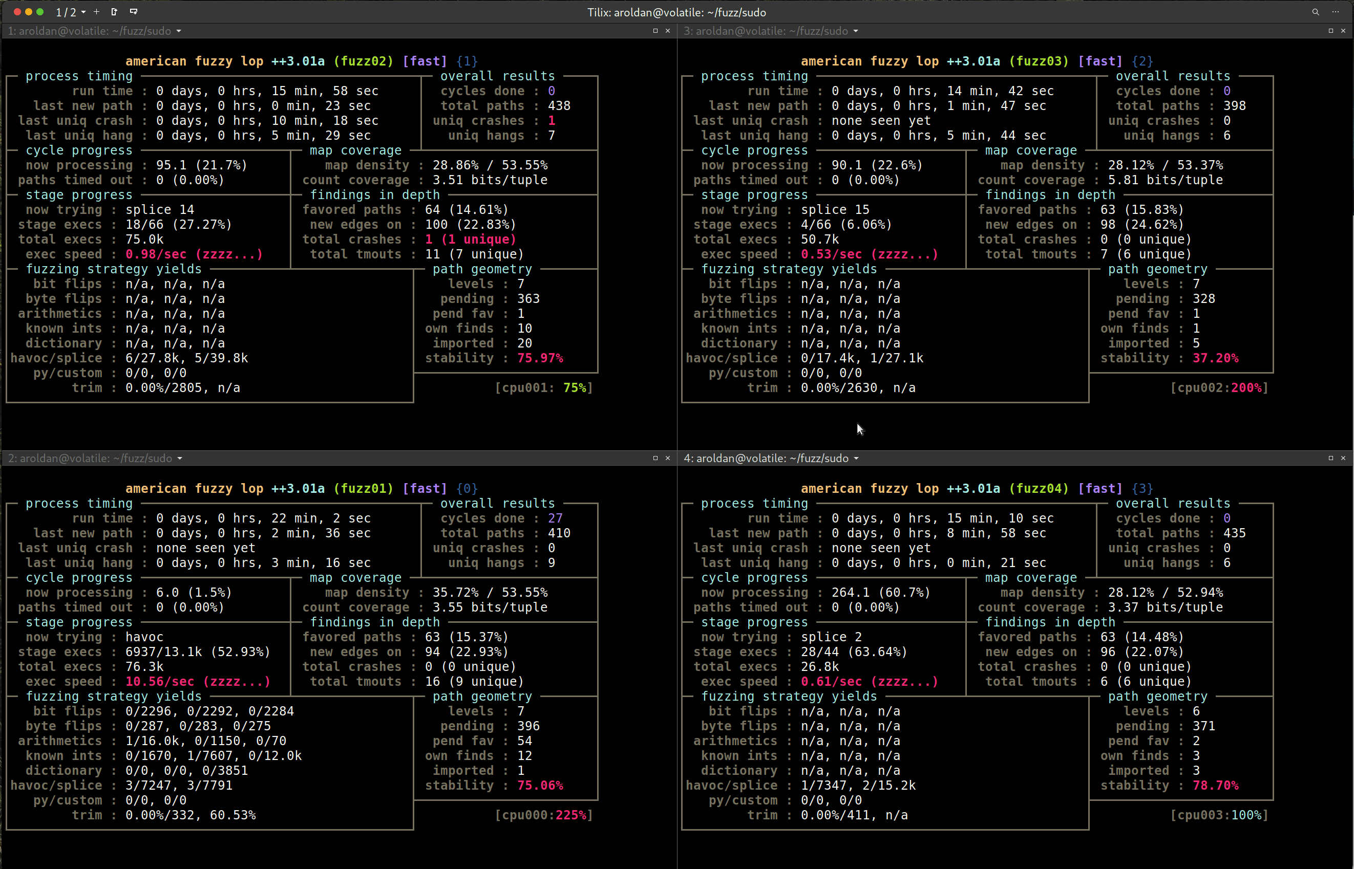
Task: Click the stability value 37.20%
Action: (1216, 358)
